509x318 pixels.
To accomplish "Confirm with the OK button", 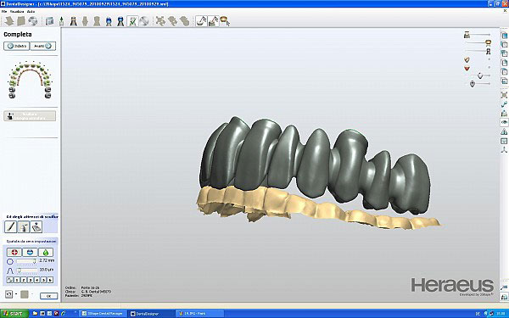I will pos(48,296).
